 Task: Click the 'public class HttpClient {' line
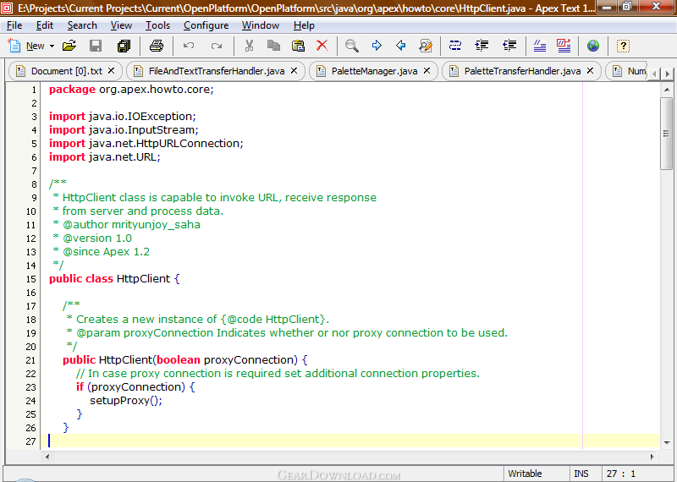(x=114, y=279)
